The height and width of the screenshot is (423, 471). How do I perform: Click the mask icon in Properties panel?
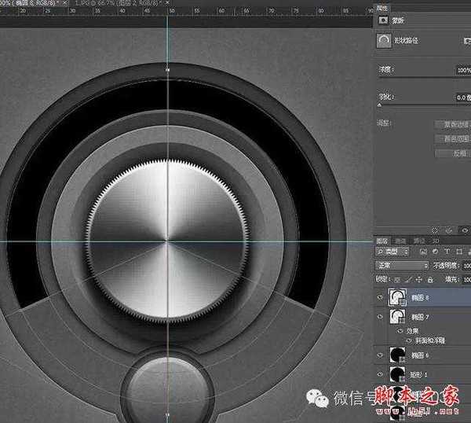click(x=385, y=19)
